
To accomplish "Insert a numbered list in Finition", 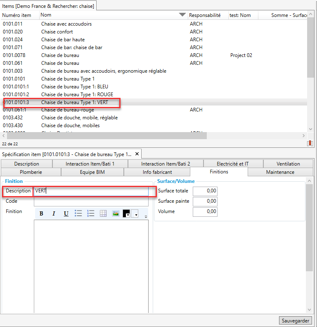I will tap(91, 213).
